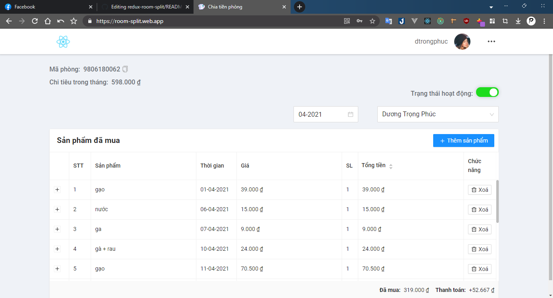
Task: Switch to Editing redux-room-split README tab
Action: (x=145, y=7)
